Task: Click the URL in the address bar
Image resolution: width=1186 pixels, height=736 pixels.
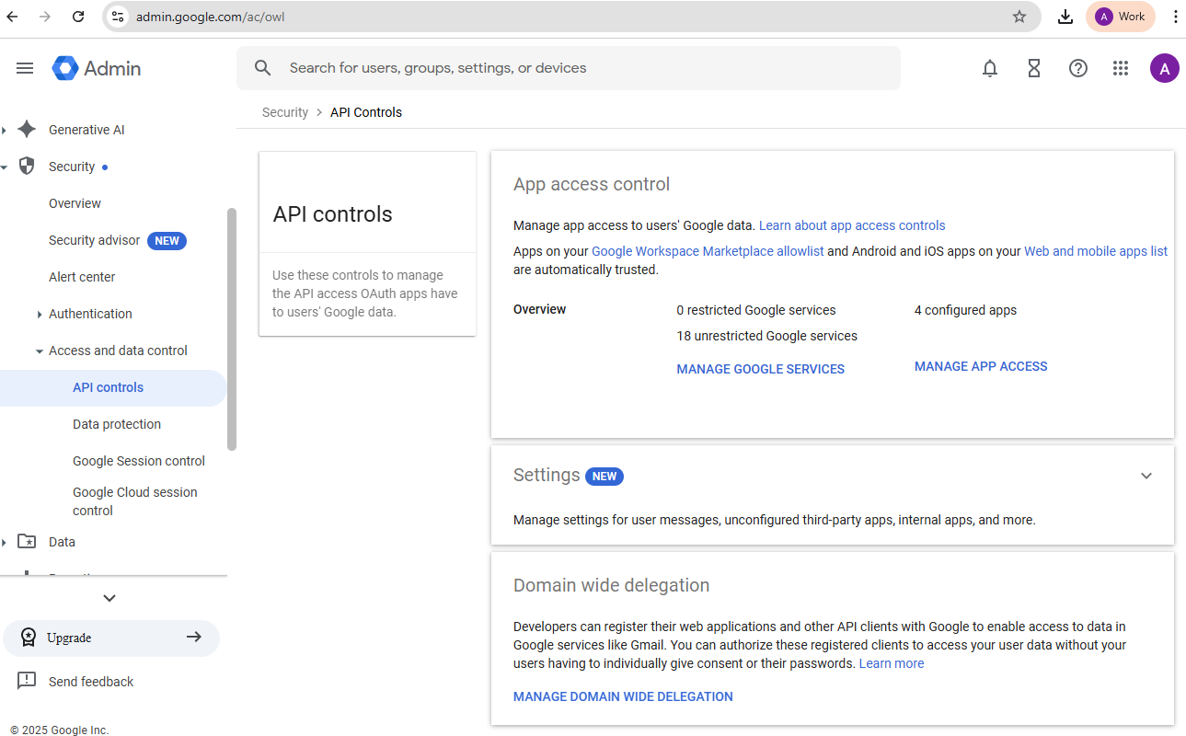Action: (210, 17)
